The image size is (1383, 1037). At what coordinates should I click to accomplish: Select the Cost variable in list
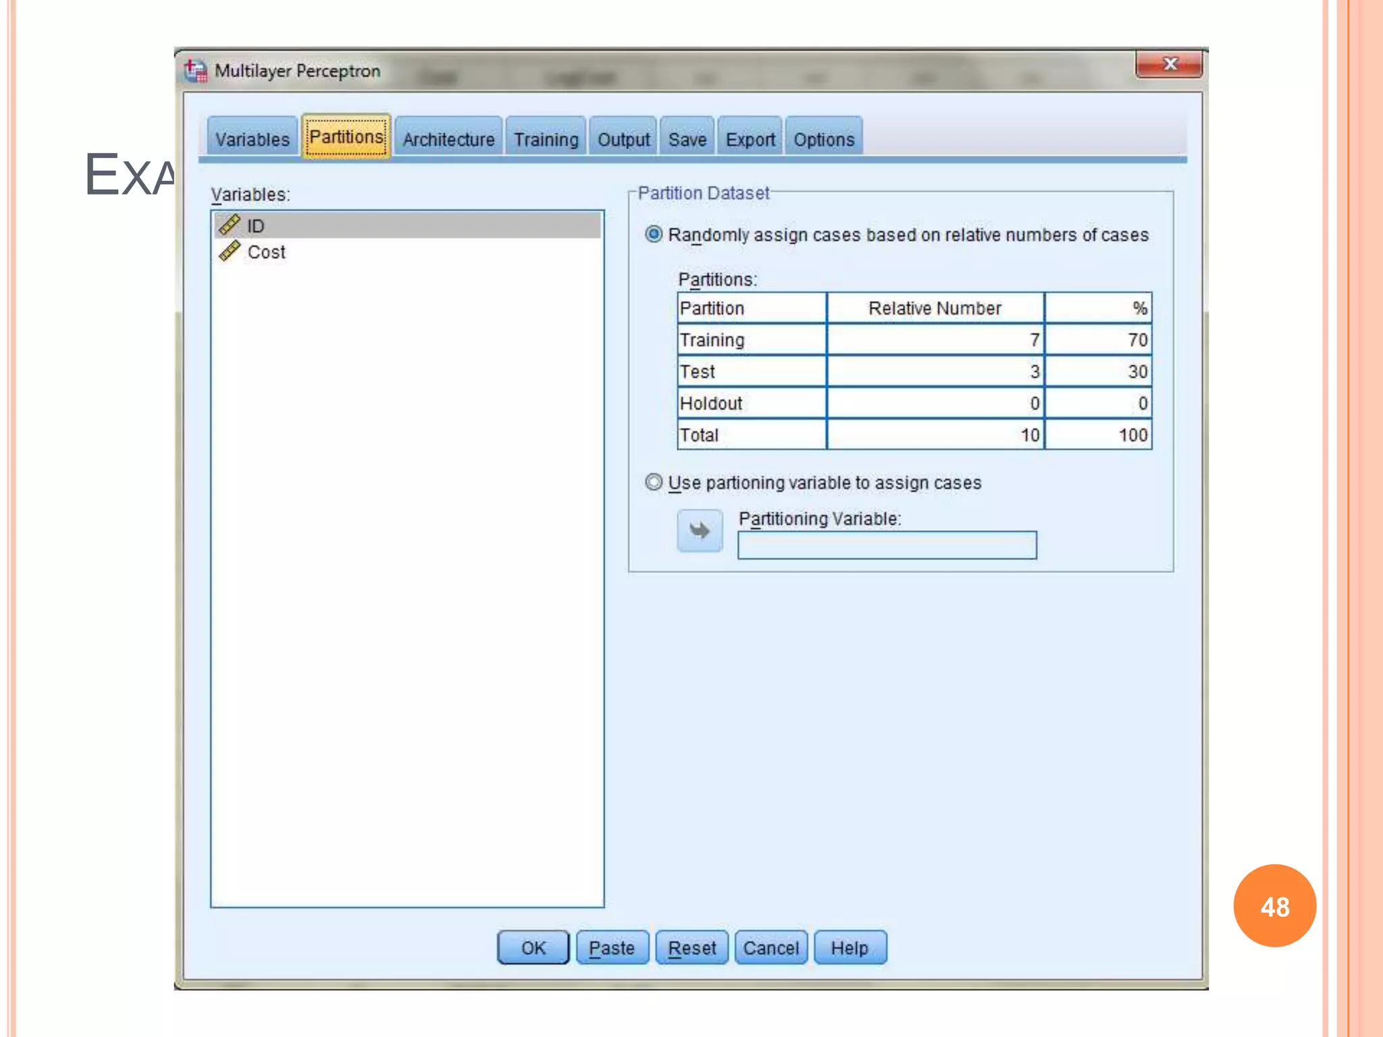click(407, 252)
